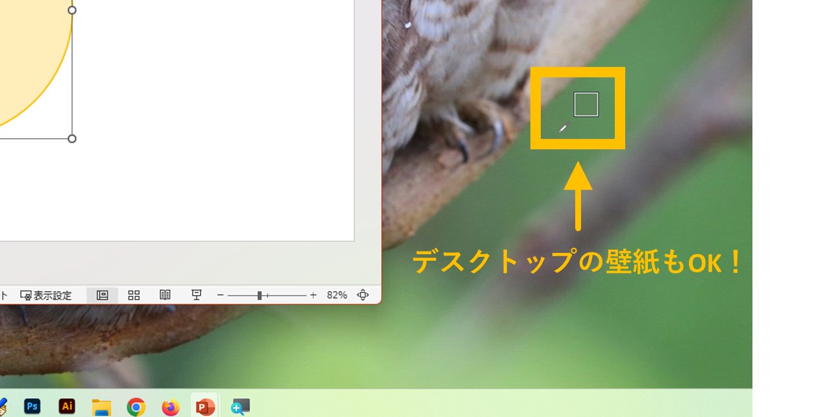Click the shape's top-right resize handle
The height and width of the screenshot is (417, 831).
tap(72, 10)
